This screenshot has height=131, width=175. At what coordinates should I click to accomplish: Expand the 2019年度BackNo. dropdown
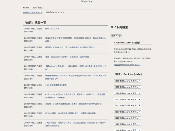(127, 124)
